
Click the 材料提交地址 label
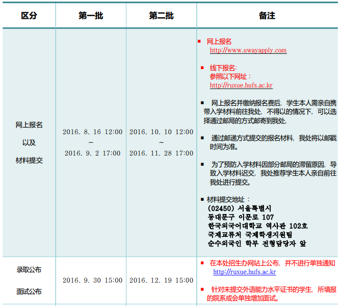pos(228,199)
